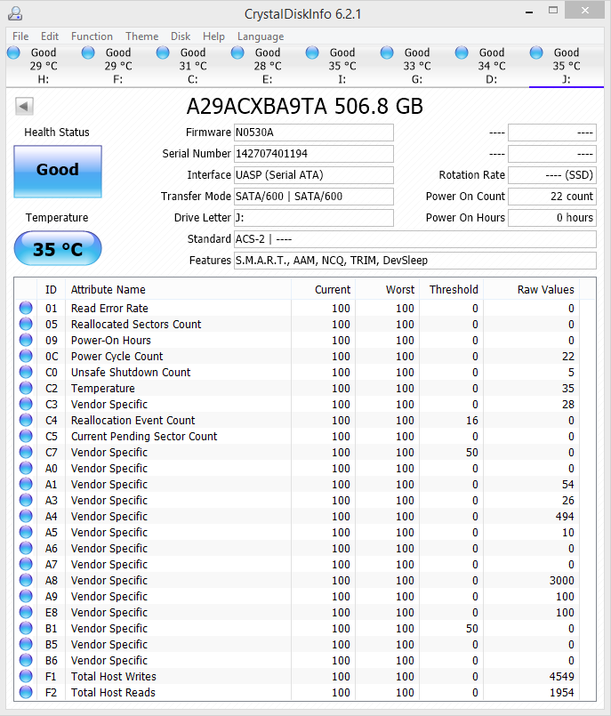Click the previous disk arrow button
This screenshot has height=716, width=611.
click(24, 107)
